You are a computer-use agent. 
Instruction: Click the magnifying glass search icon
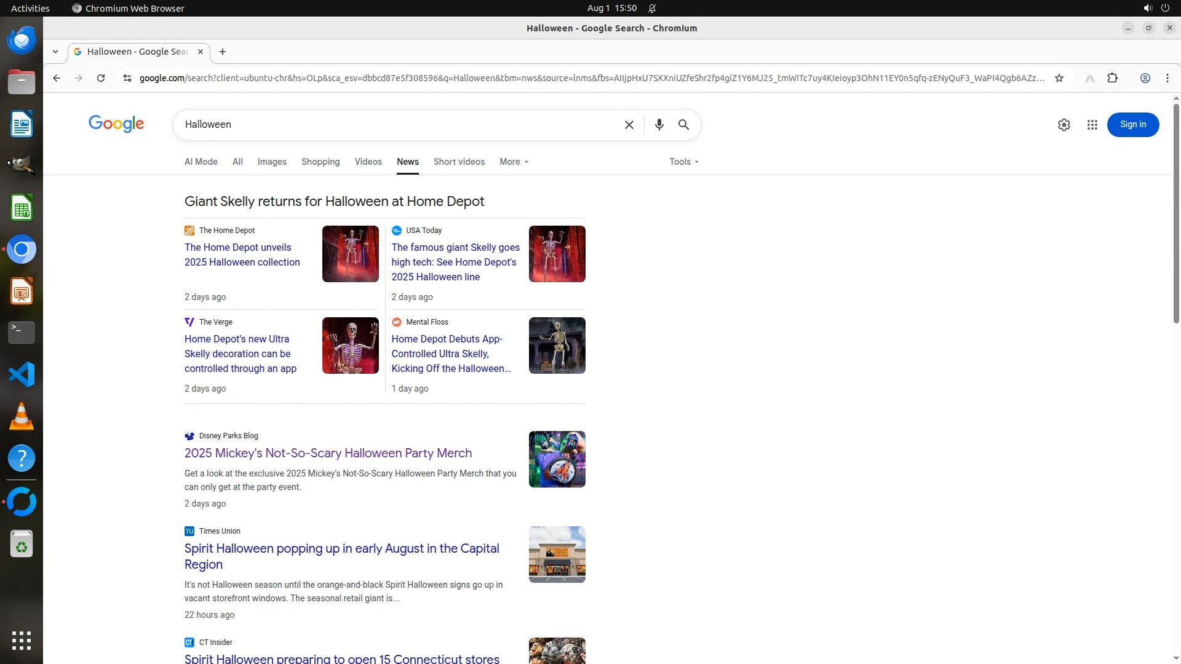683,125
